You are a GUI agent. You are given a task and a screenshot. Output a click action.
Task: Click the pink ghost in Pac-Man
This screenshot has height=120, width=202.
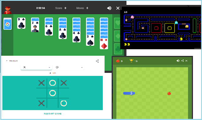(132, 17)
